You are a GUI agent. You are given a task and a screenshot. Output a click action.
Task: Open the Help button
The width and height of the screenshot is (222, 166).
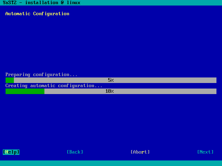[x=11, y=152]
